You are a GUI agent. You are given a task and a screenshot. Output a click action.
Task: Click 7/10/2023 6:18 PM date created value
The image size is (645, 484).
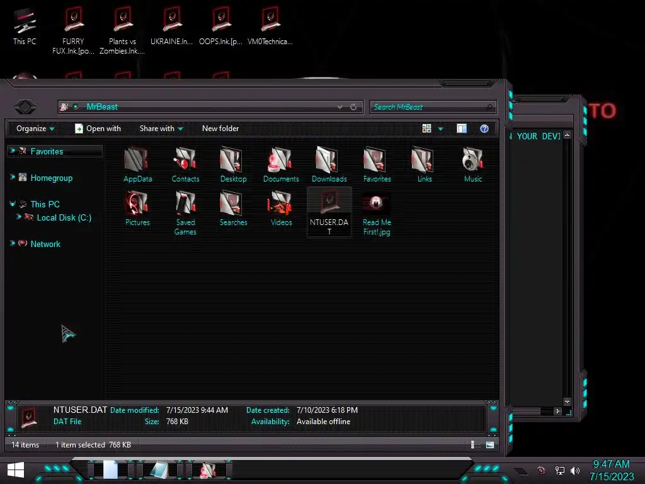(x=327, y=410)
